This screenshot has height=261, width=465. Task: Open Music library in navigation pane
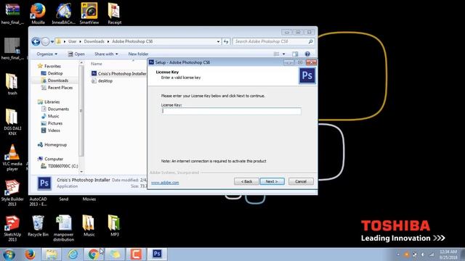[50, 116]
